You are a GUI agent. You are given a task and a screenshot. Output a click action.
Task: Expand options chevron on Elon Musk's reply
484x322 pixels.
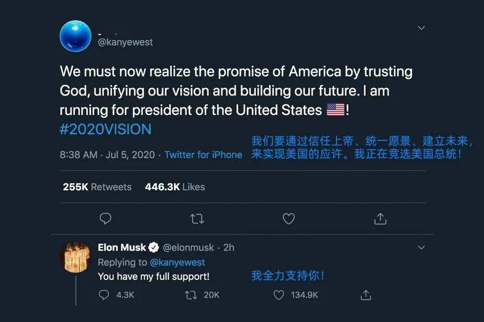421,248
